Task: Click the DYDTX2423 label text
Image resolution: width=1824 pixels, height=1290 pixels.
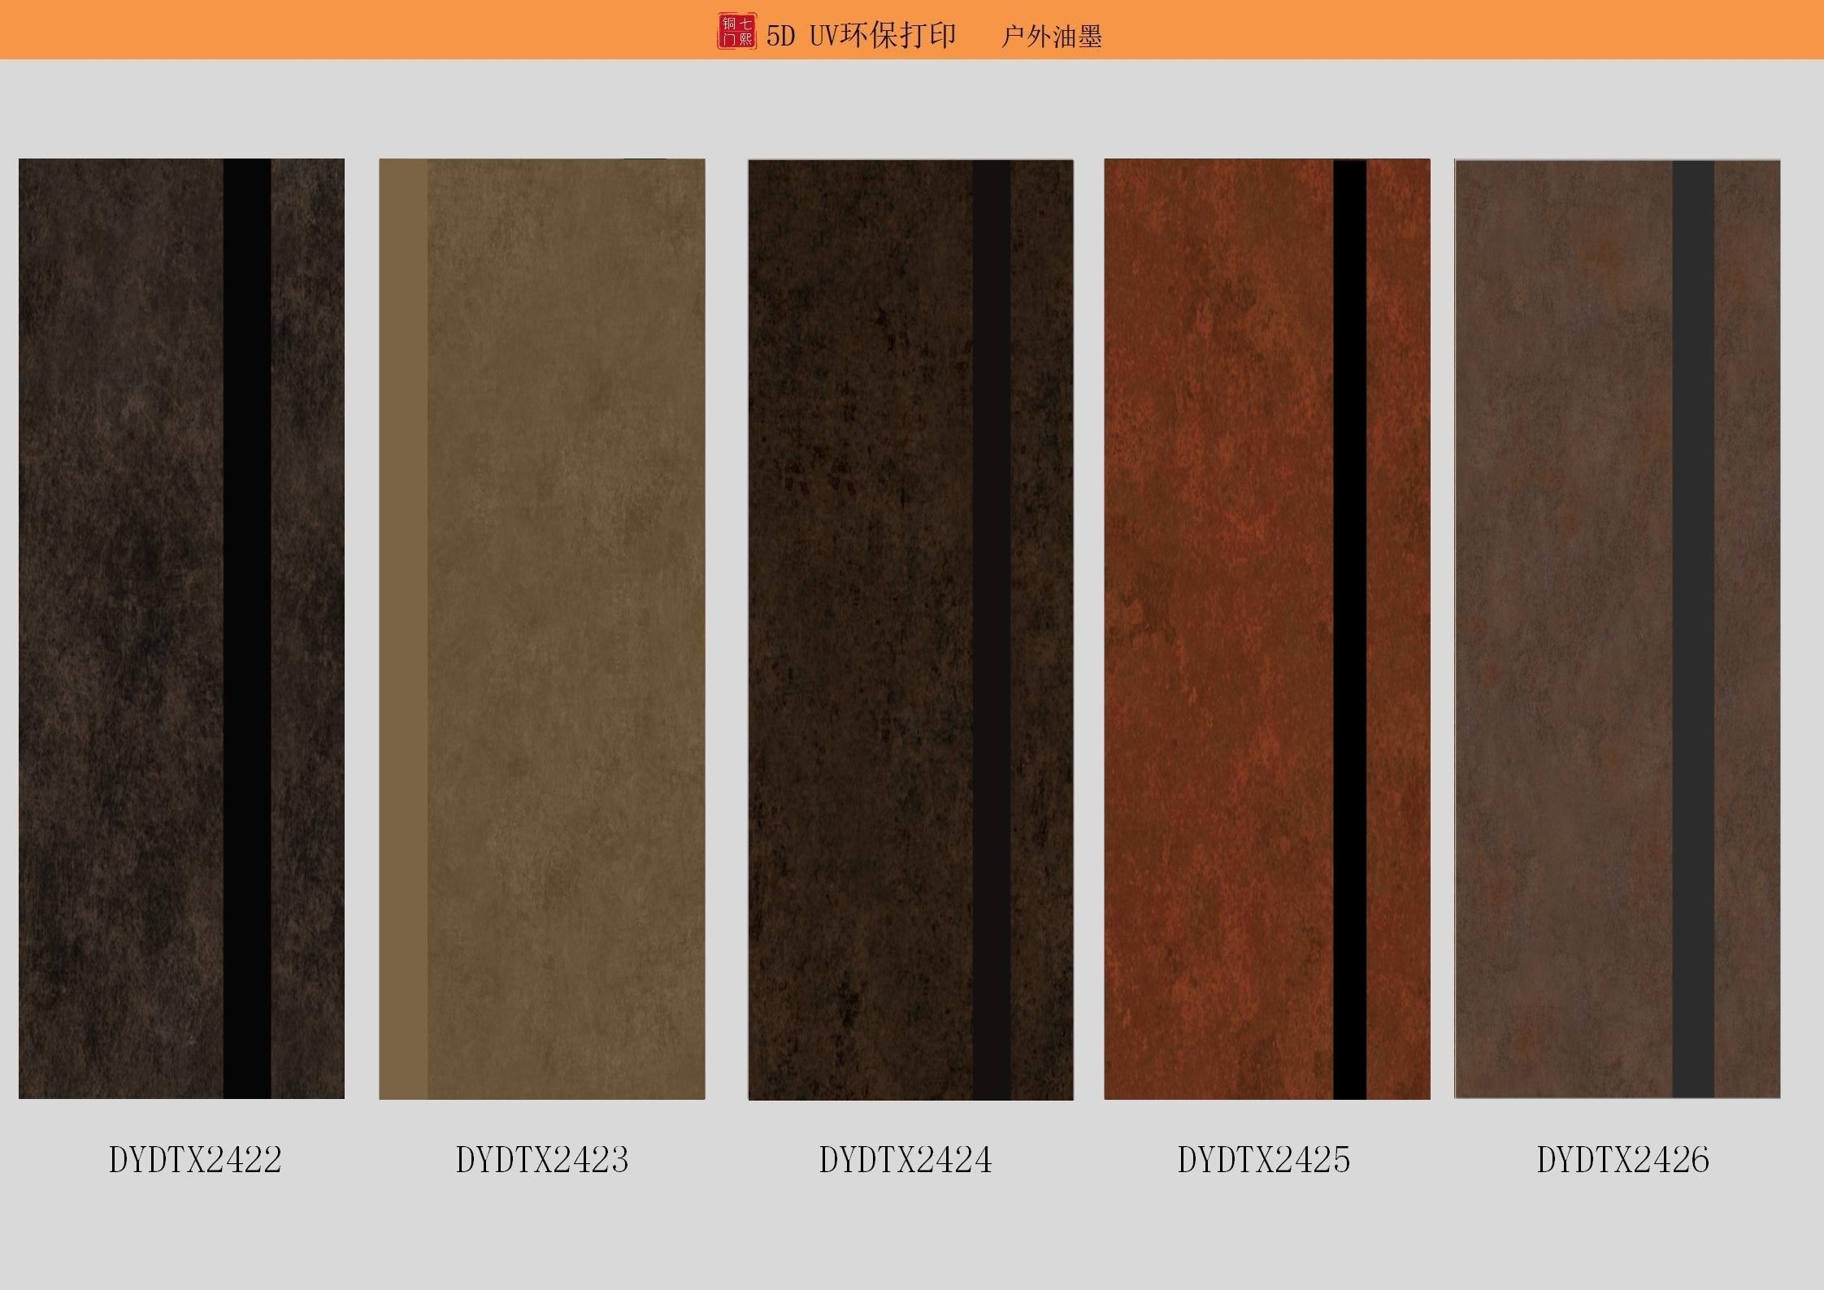Action: coord(542,1159)
